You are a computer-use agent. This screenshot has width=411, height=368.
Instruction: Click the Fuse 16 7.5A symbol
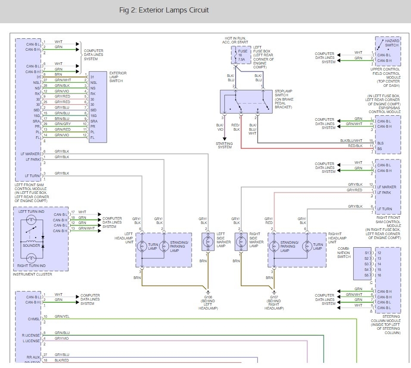coord(240,55)
